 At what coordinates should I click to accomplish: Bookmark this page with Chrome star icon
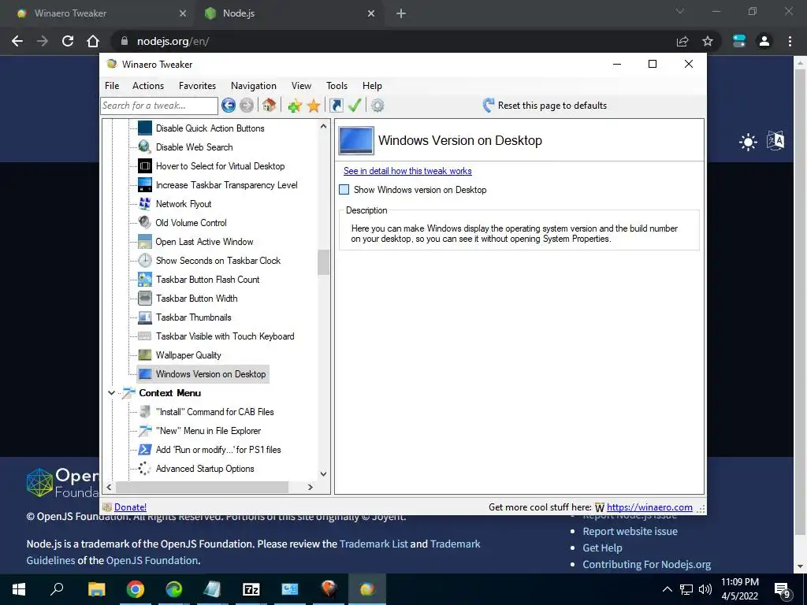(x=708, y=41)
